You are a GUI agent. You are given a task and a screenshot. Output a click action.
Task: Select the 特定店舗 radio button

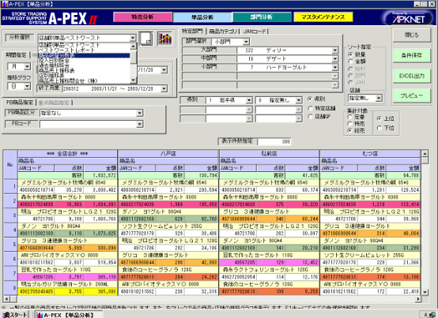point(310,108)
